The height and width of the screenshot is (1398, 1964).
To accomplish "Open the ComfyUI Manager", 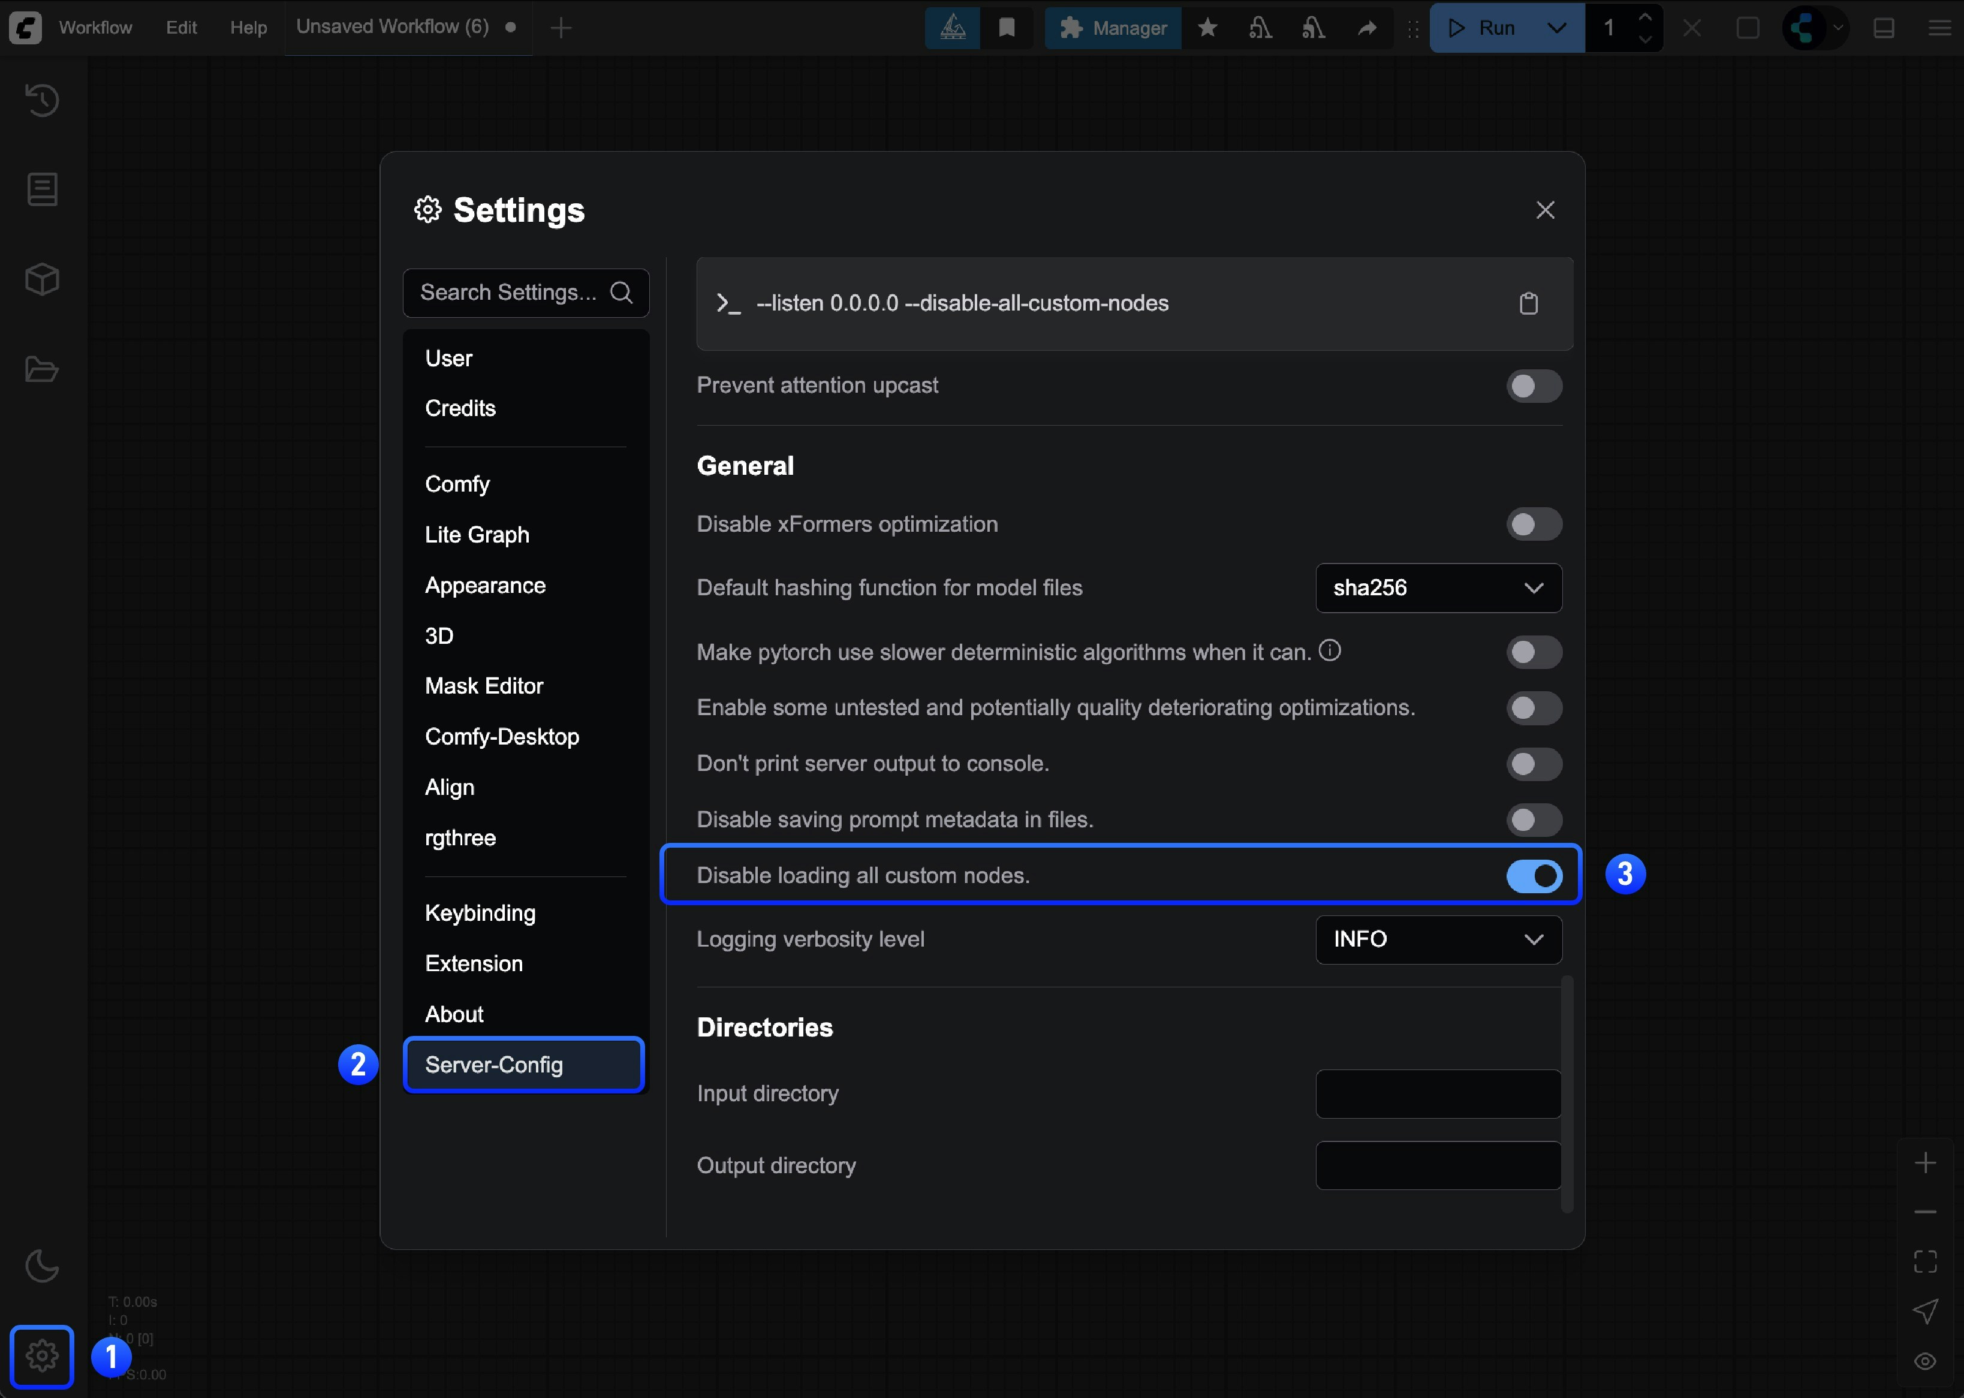I will pyautogui.click(x=1112, y=28).
